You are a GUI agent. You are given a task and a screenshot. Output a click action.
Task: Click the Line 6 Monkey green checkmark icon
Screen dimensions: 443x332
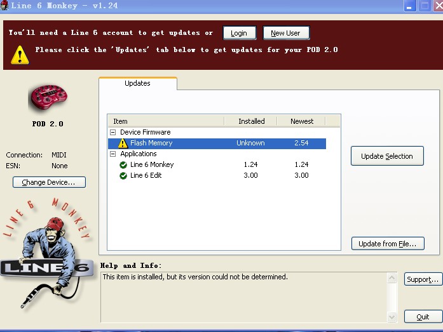[x=123, y=165]
